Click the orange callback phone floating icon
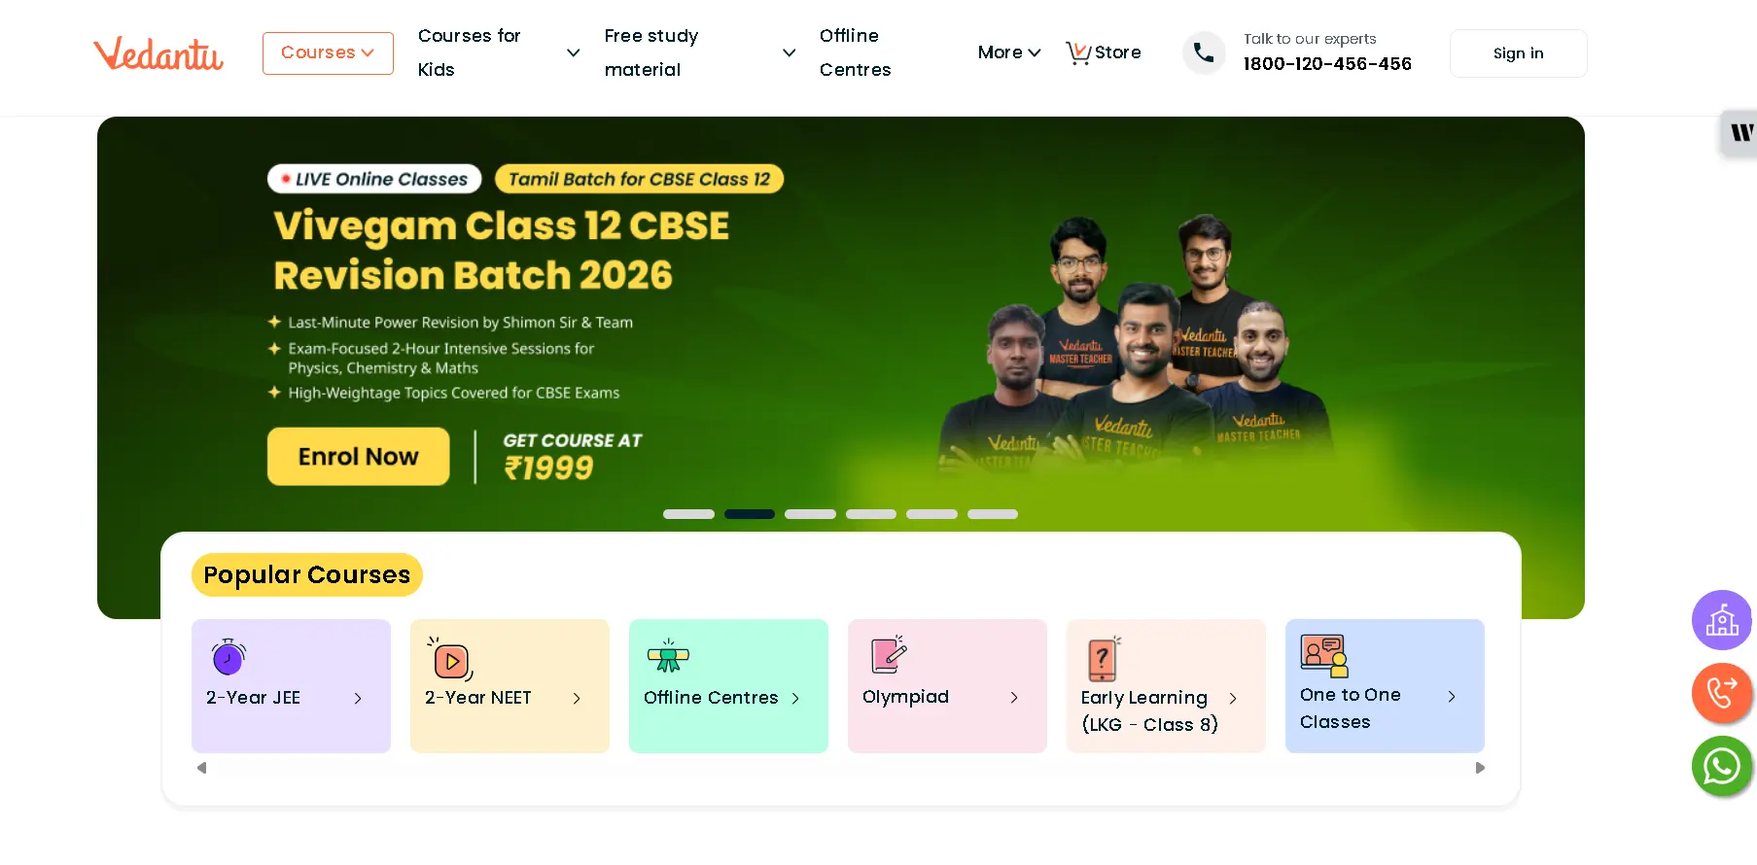 [x=1722, y=693]
